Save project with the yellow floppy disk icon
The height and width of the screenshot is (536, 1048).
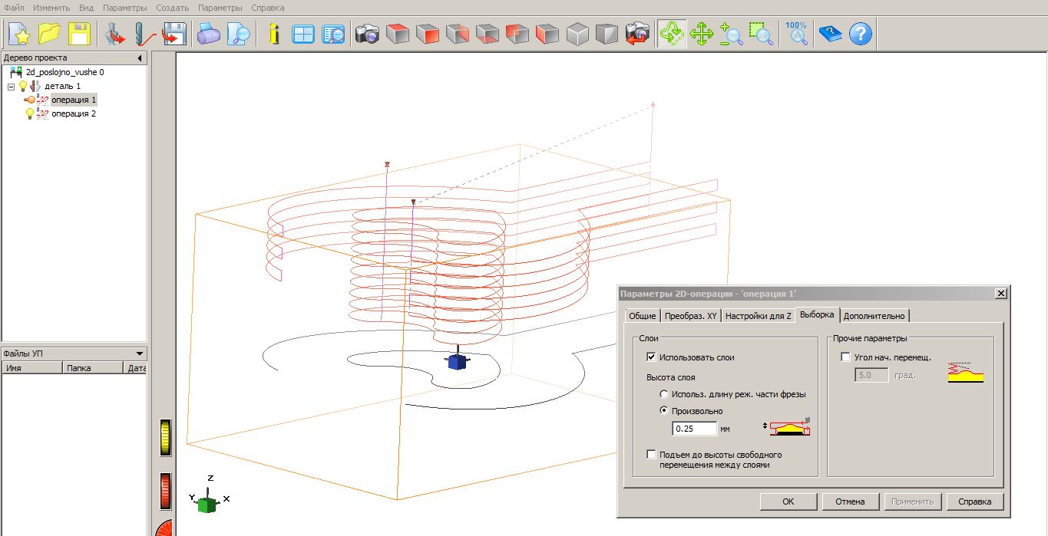[x=80, y=34]
